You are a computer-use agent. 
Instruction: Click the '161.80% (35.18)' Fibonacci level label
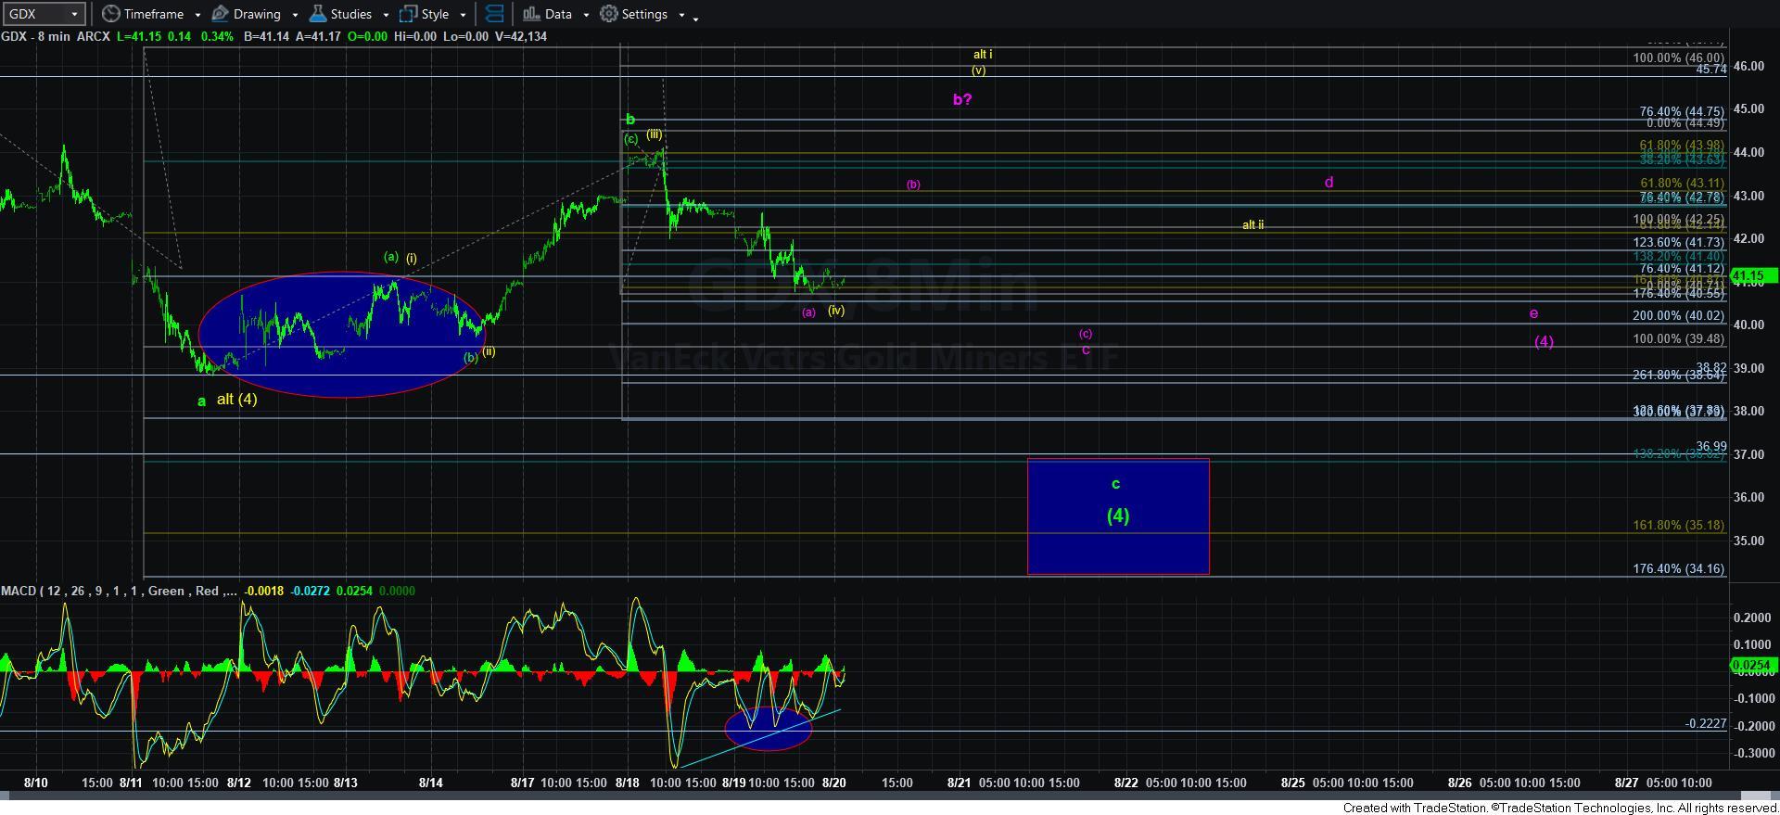coord(1678,525)
